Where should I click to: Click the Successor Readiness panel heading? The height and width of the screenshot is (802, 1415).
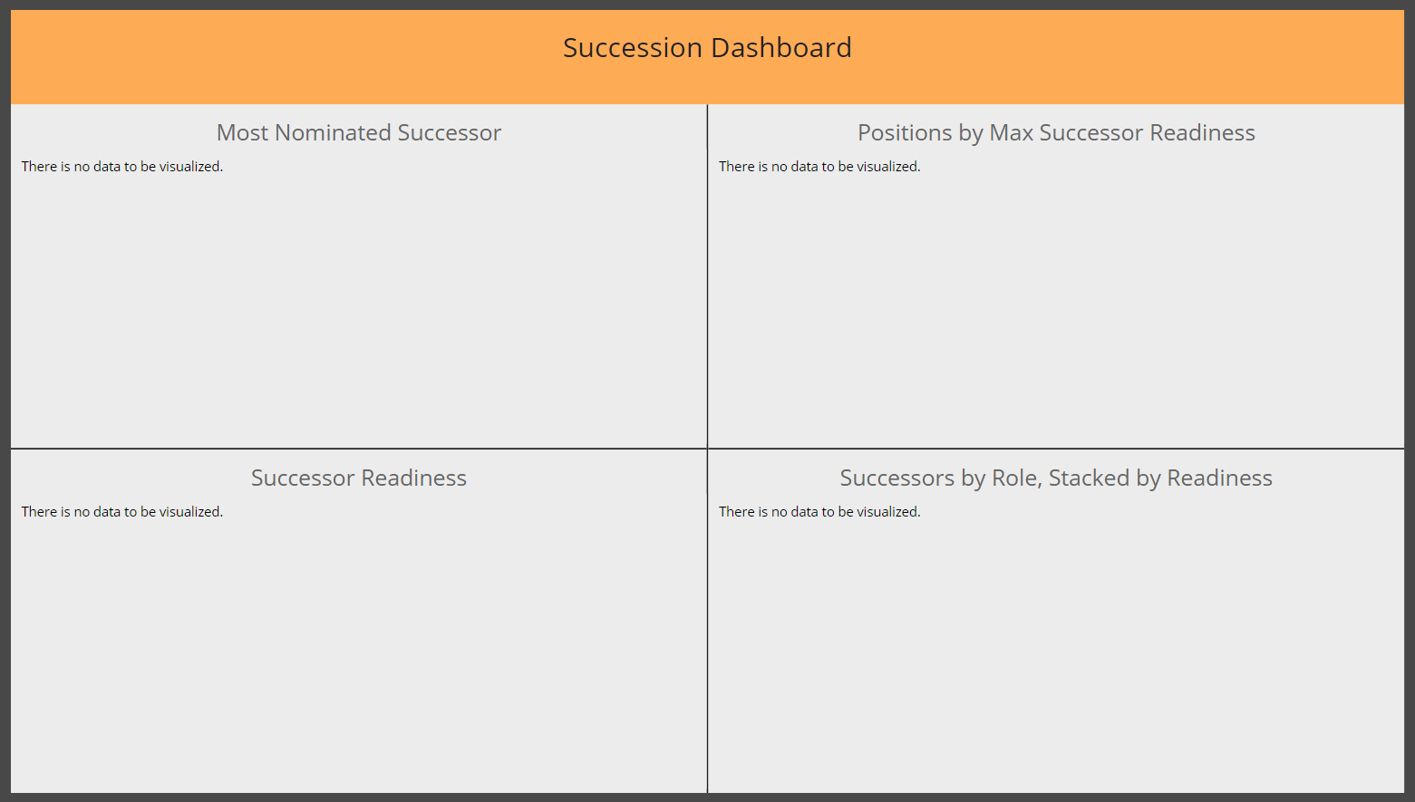(359, 478)
